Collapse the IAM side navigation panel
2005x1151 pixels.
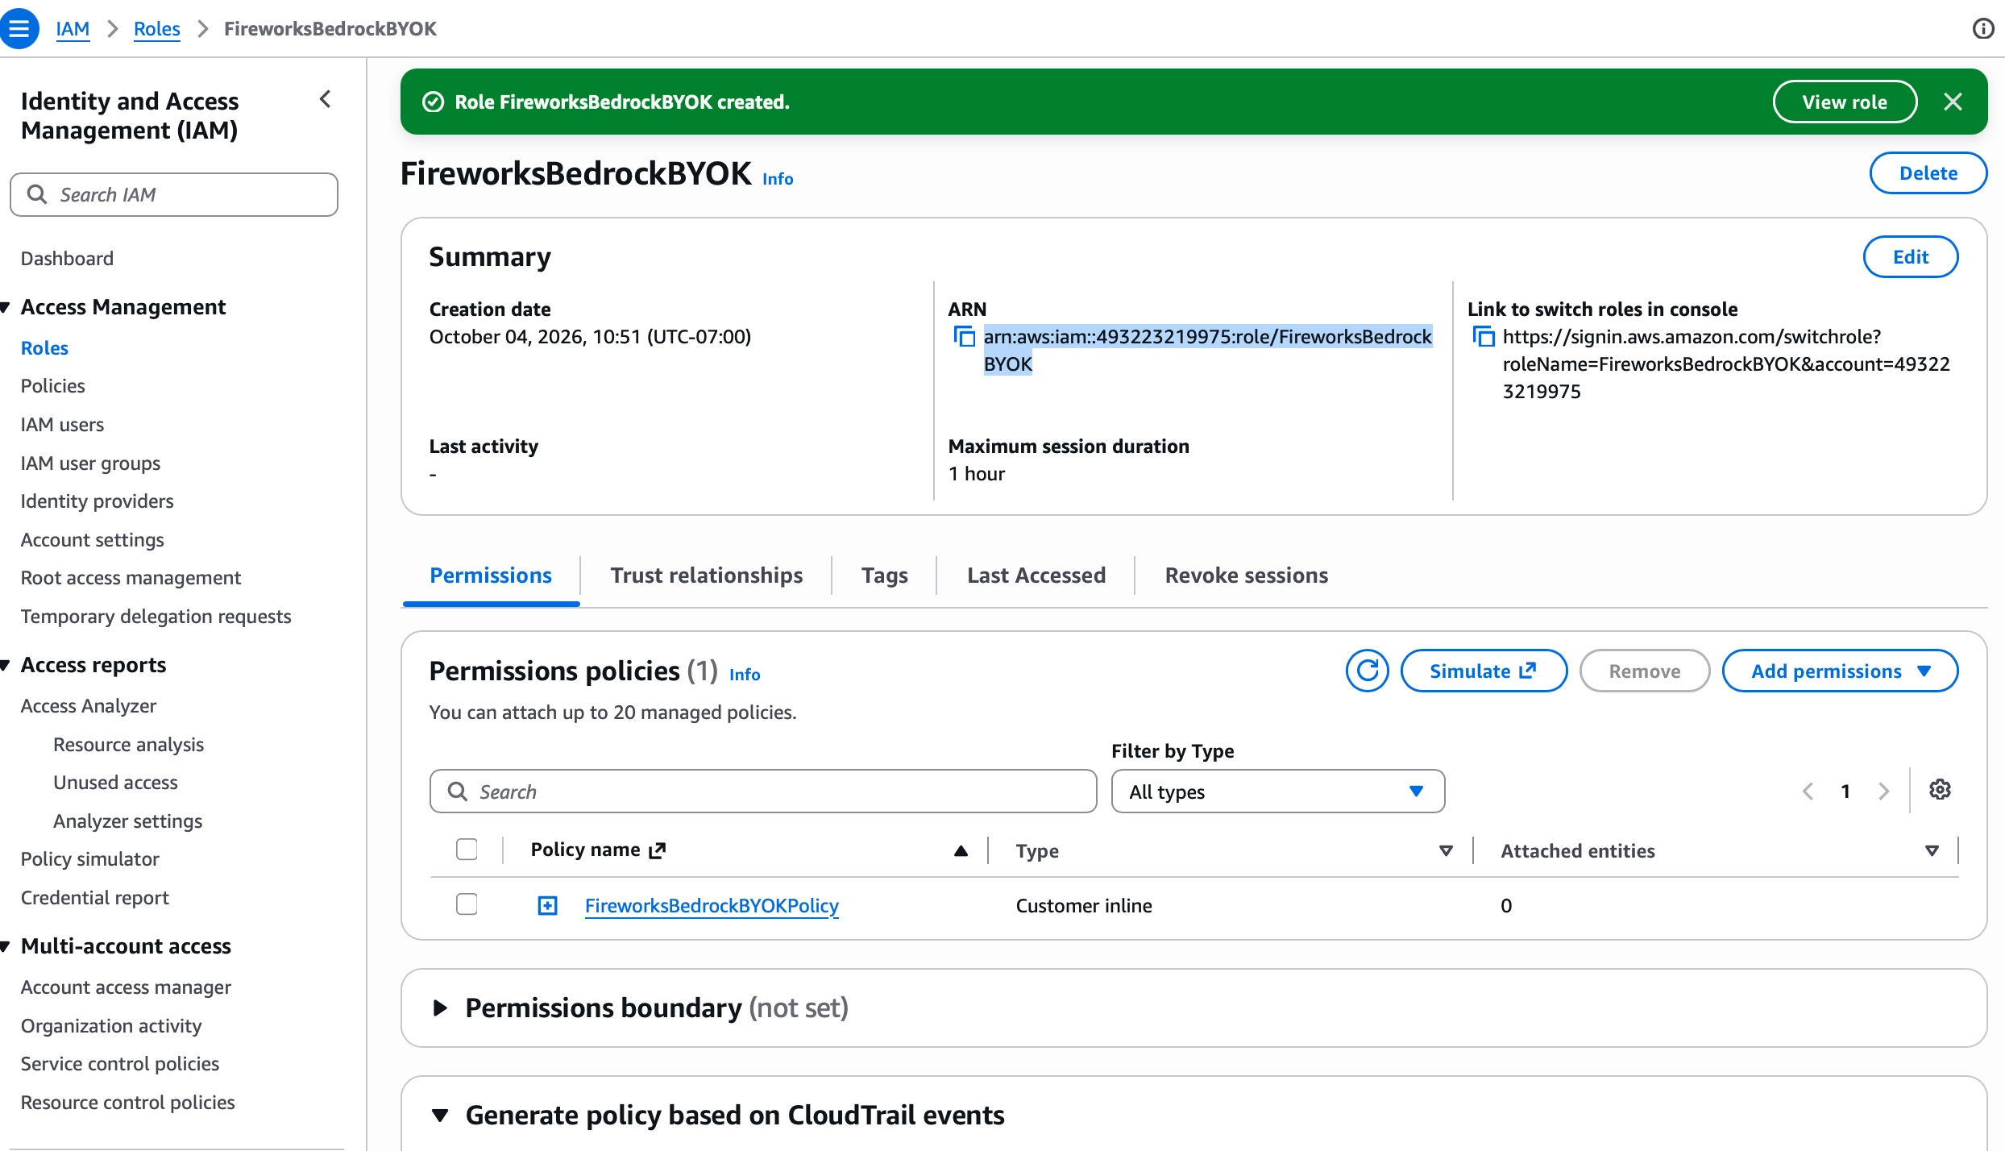325,99
